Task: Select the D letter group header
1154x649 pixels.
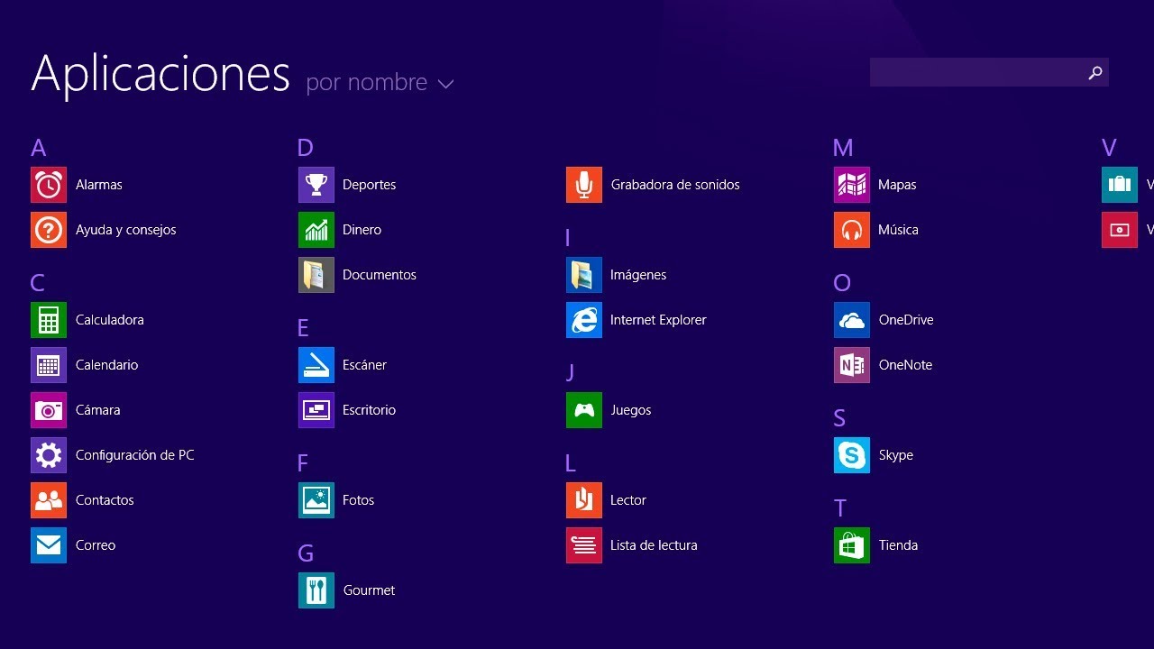Action: click(x=305, y=148)
